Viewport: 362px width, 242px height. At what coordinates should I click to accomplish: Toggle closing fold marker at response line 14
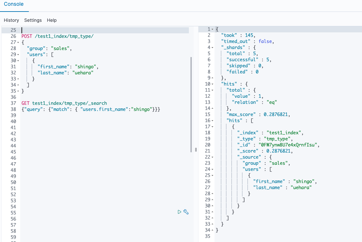(x=213, y=108)
